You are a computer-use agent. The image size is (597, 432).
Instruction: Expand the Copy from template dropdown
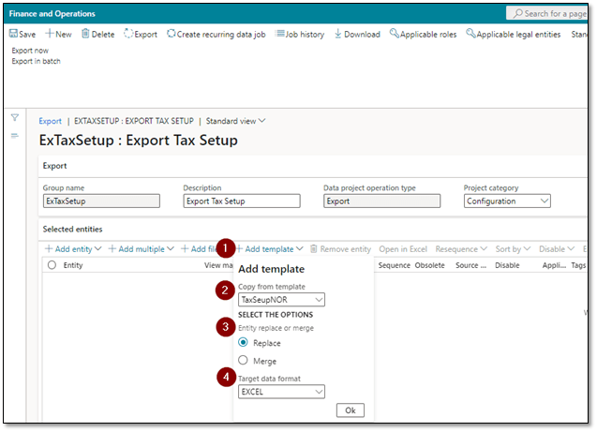tap(319, 300)
